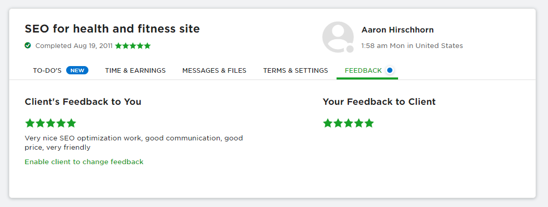Click Aaron Hirschhorn's avatar placeholder
The width and height of the screenshot is (548, 207).
[x=338, y=37]
